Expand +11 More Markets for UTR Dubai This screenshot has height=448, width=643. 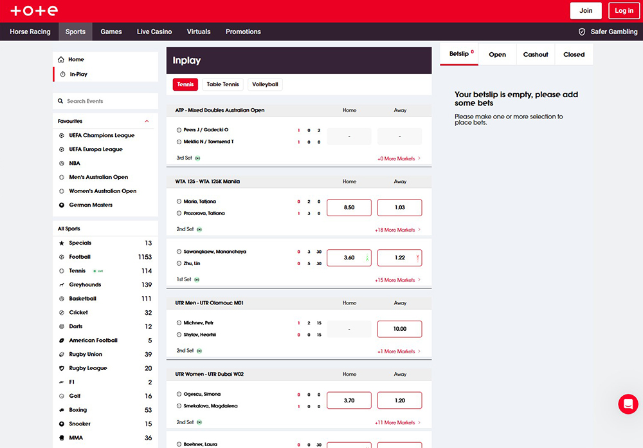click(x=397, y=423)
